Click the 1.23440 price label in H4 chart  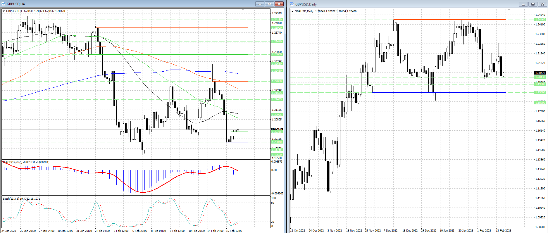pos(277,42)
